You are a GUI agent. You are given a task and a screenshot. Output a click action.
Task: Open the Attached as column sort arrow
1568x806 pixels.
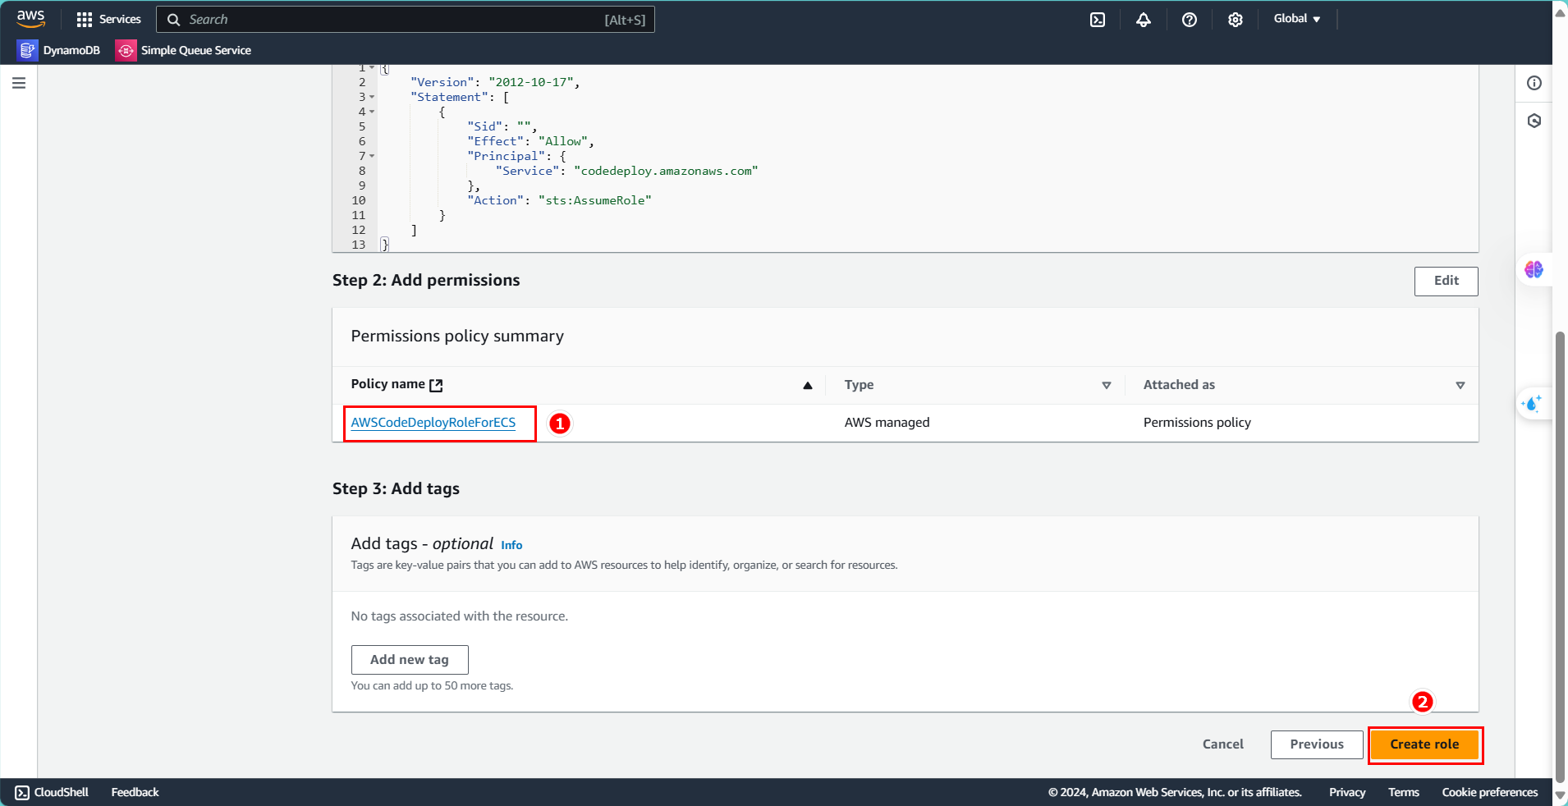pos(1460,385)
